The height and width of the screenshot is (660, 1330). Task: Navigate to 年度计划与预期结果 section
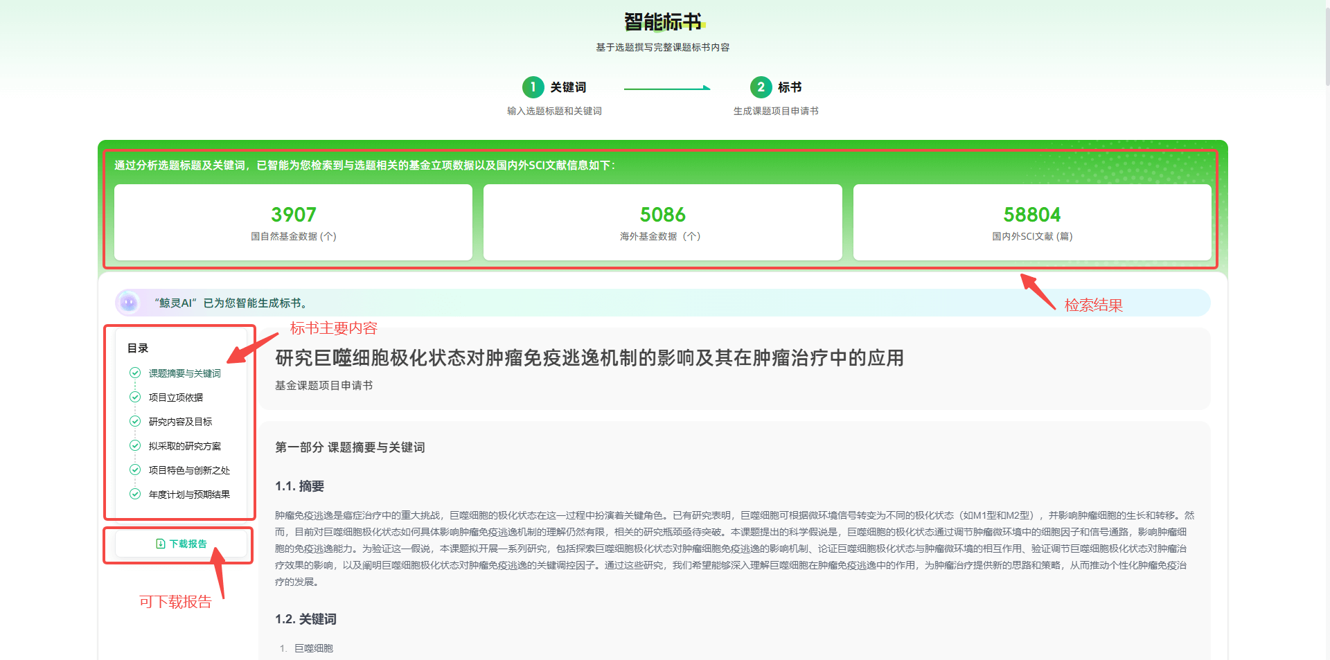(x=189, y=494)
